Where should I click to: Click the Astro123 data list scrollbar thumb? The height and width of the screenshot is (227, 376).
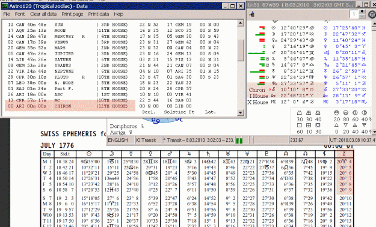pyautogui.click(x=241, y=50)
